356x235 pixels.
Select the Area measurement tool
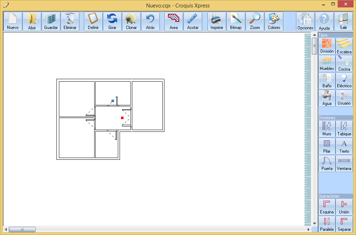(174, 22)
